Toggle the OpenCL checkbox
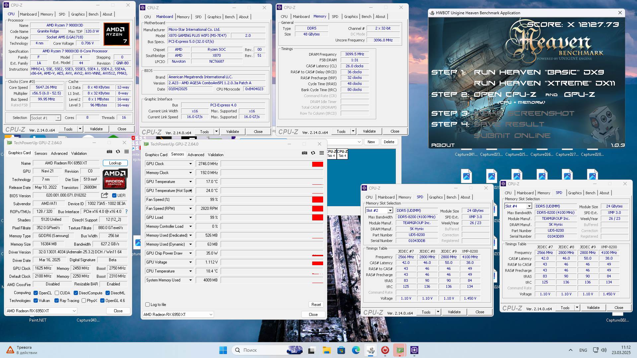Screen dimensions: 637x358 36,293
